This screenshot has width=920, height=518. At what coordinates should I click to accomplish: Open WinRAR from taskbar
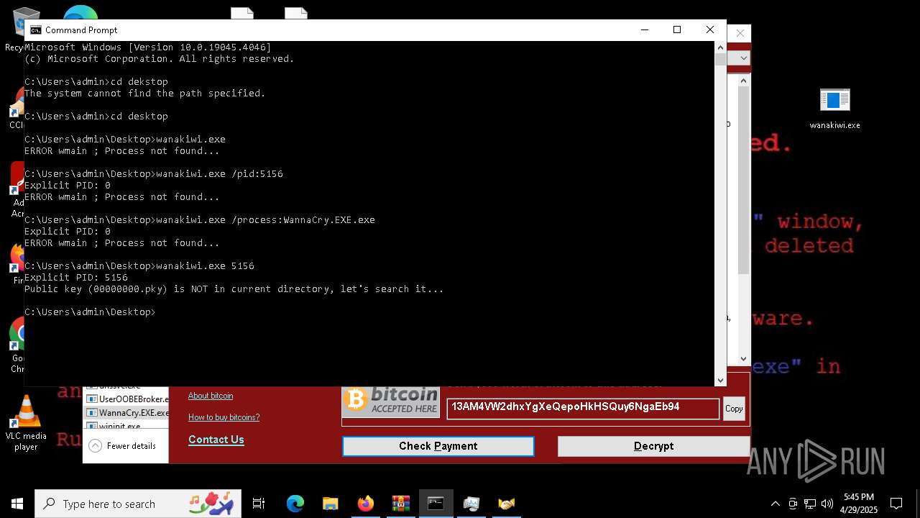[x=400, y=504]
